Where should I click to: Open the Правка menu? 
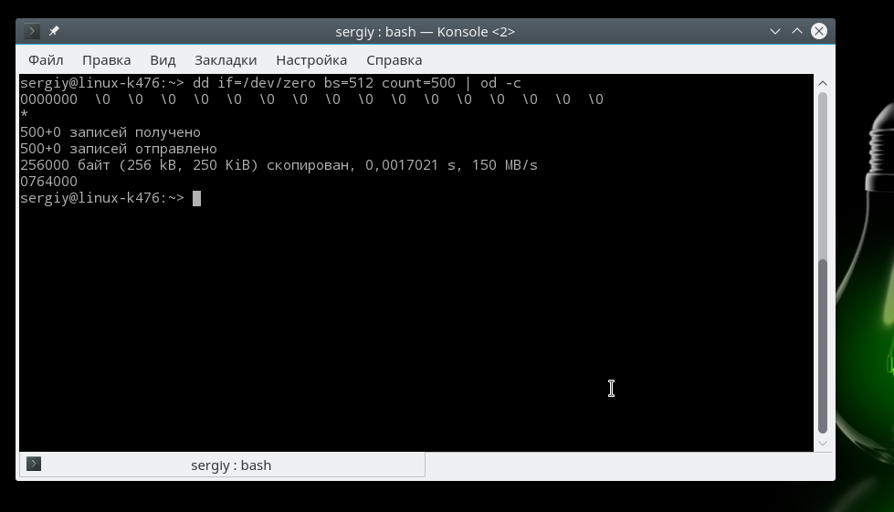point(106,60)
